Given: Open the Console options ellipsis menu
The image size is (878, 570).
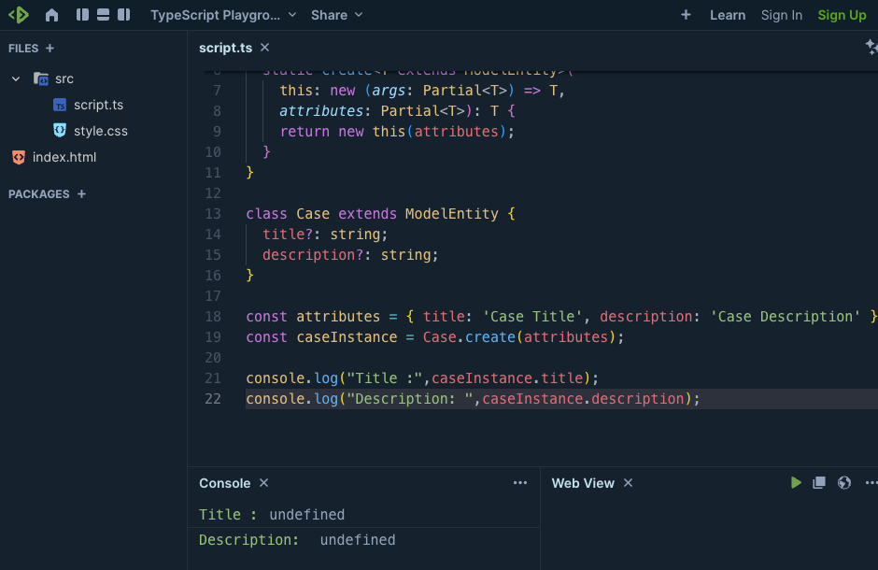Looking at the screenshot, I should (520, 482).
